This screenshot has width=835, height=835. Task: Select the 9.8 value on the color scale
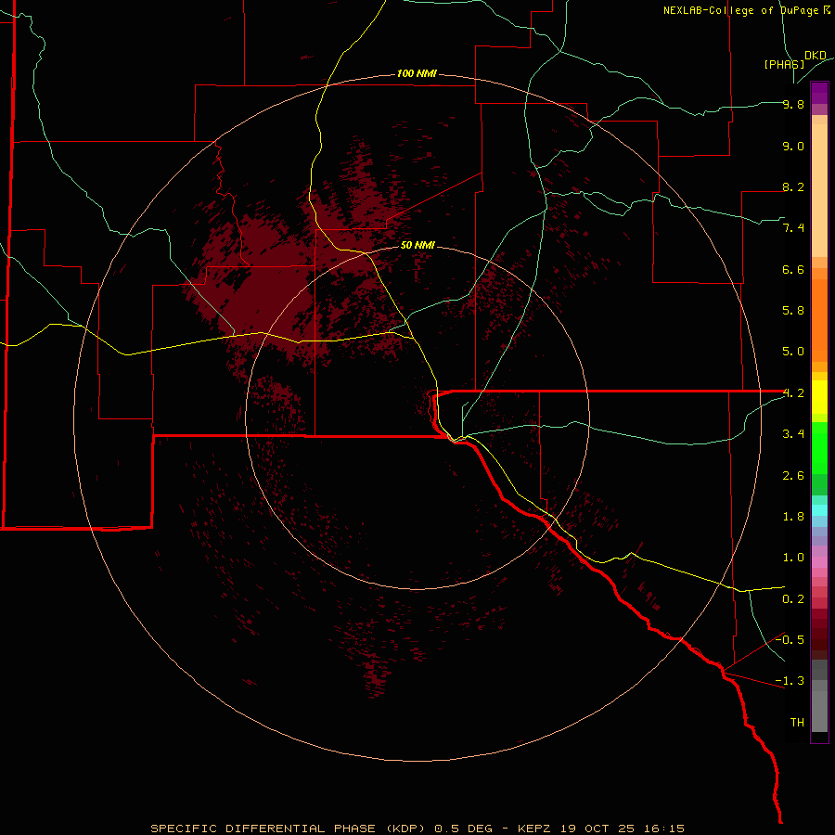[x=793, y=104]
